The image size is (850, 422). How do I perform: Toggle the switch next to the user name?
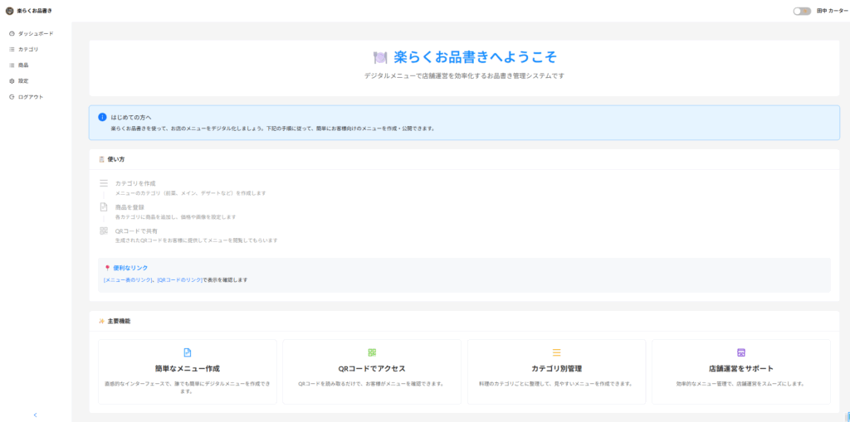pos(801,11)
